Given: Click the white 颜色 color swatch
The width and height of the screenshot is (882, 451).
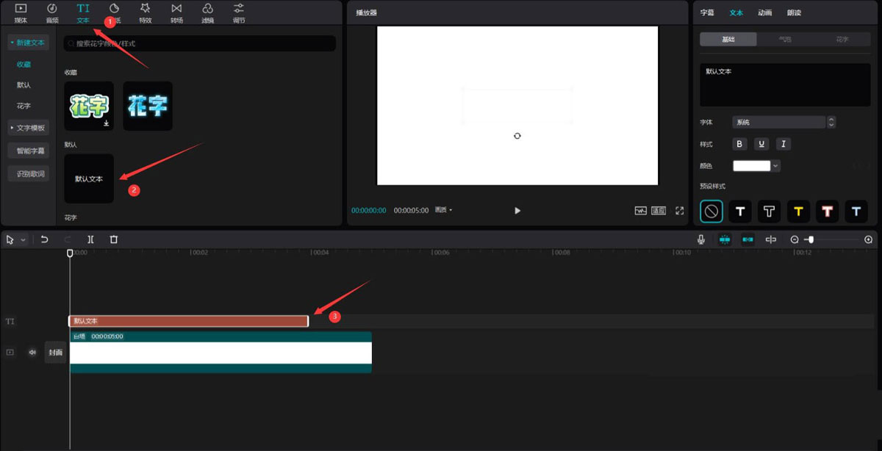Looking at the screenshot, I should 752,166.
